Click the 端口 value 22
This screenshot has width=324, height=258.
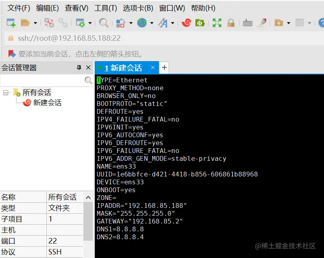pos(53,241)
